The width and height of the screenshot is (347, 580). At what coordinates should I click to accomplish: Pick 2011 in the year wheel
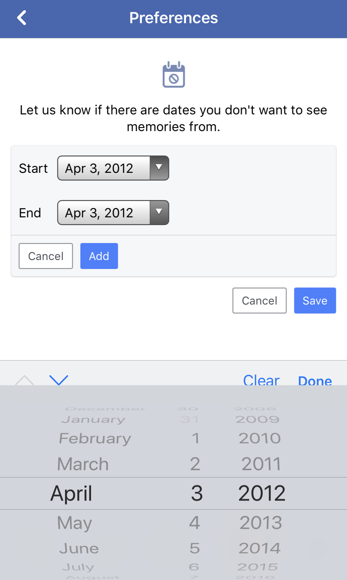261,464
